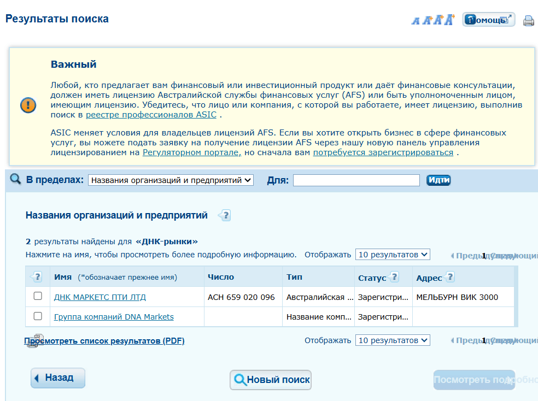Open the bottom Отображать results dropdown
The image size is (538, 401).
(391, 340)
